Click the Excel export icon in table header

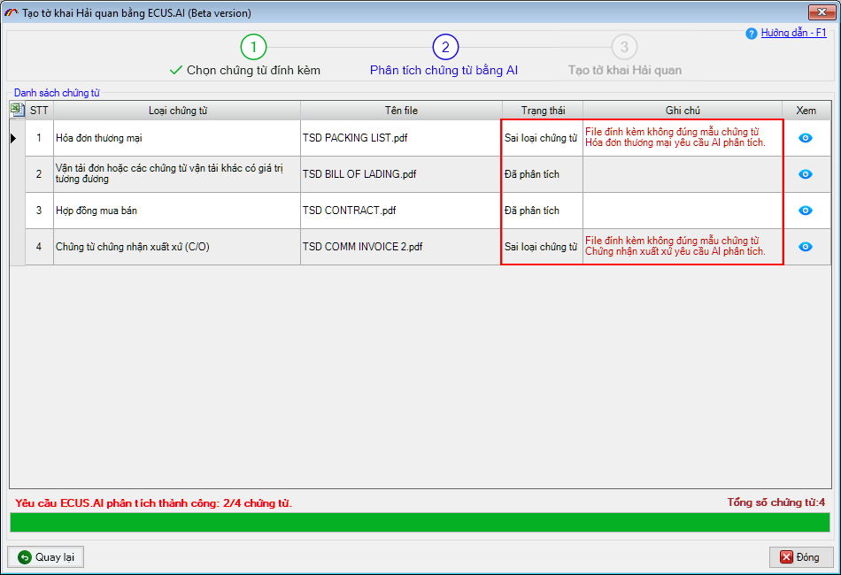click(x=17, y=110)
